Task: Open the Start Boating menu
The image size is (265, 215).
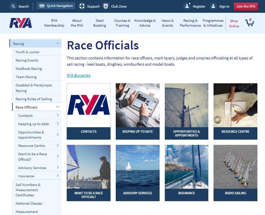Action: [100, 23]
